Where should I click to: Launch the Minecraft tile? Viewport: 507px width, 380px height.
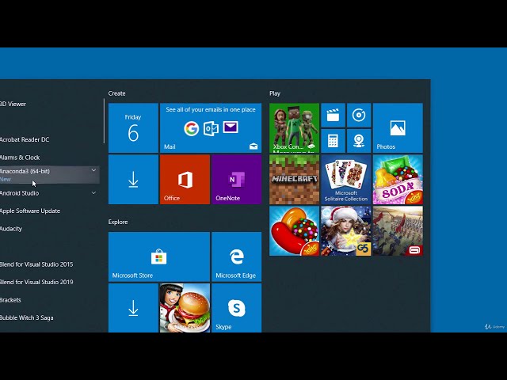(294, 180)
